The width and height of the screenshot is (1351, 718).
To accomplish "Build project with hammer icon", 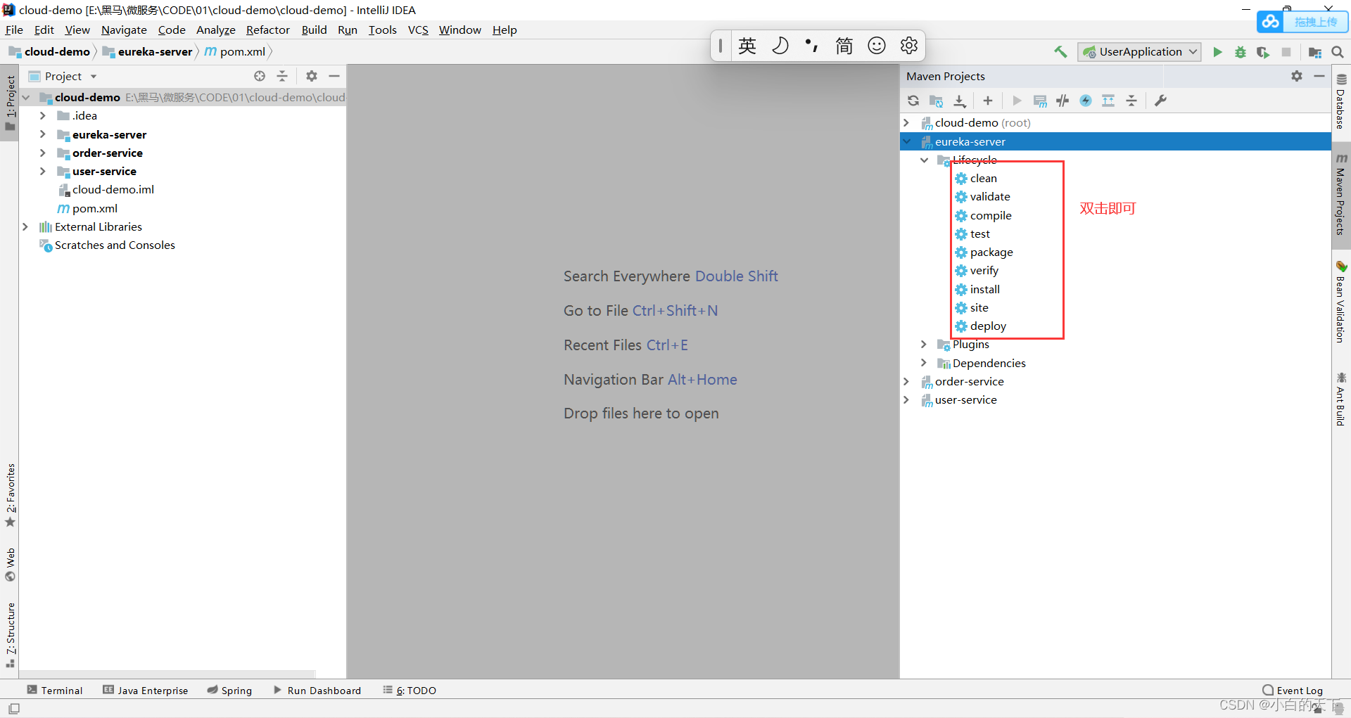I will point(1060,51).
